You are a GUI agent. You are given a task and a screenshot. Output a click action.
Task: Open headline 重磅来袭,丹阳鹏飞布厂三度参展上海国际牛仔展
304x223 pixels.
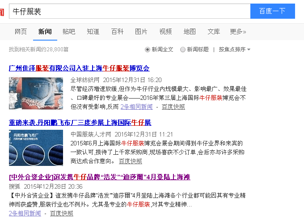[80, 123]
